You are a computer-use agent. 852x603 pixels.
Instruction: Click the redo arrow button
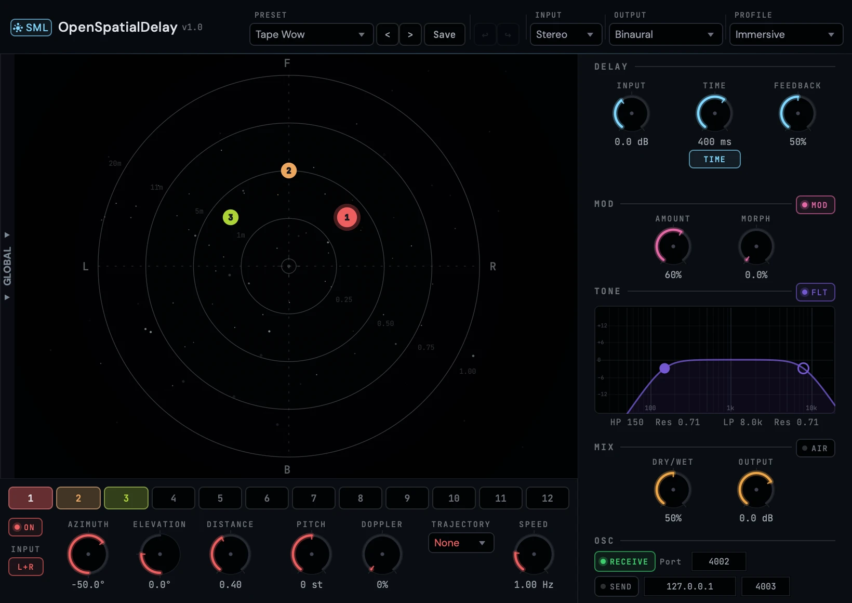pyautogui.click(x=508, y=34)
